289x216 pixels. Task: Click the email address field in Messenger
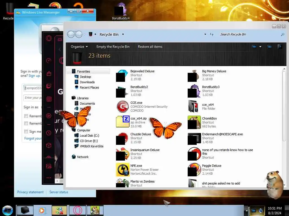click(33, 88)
